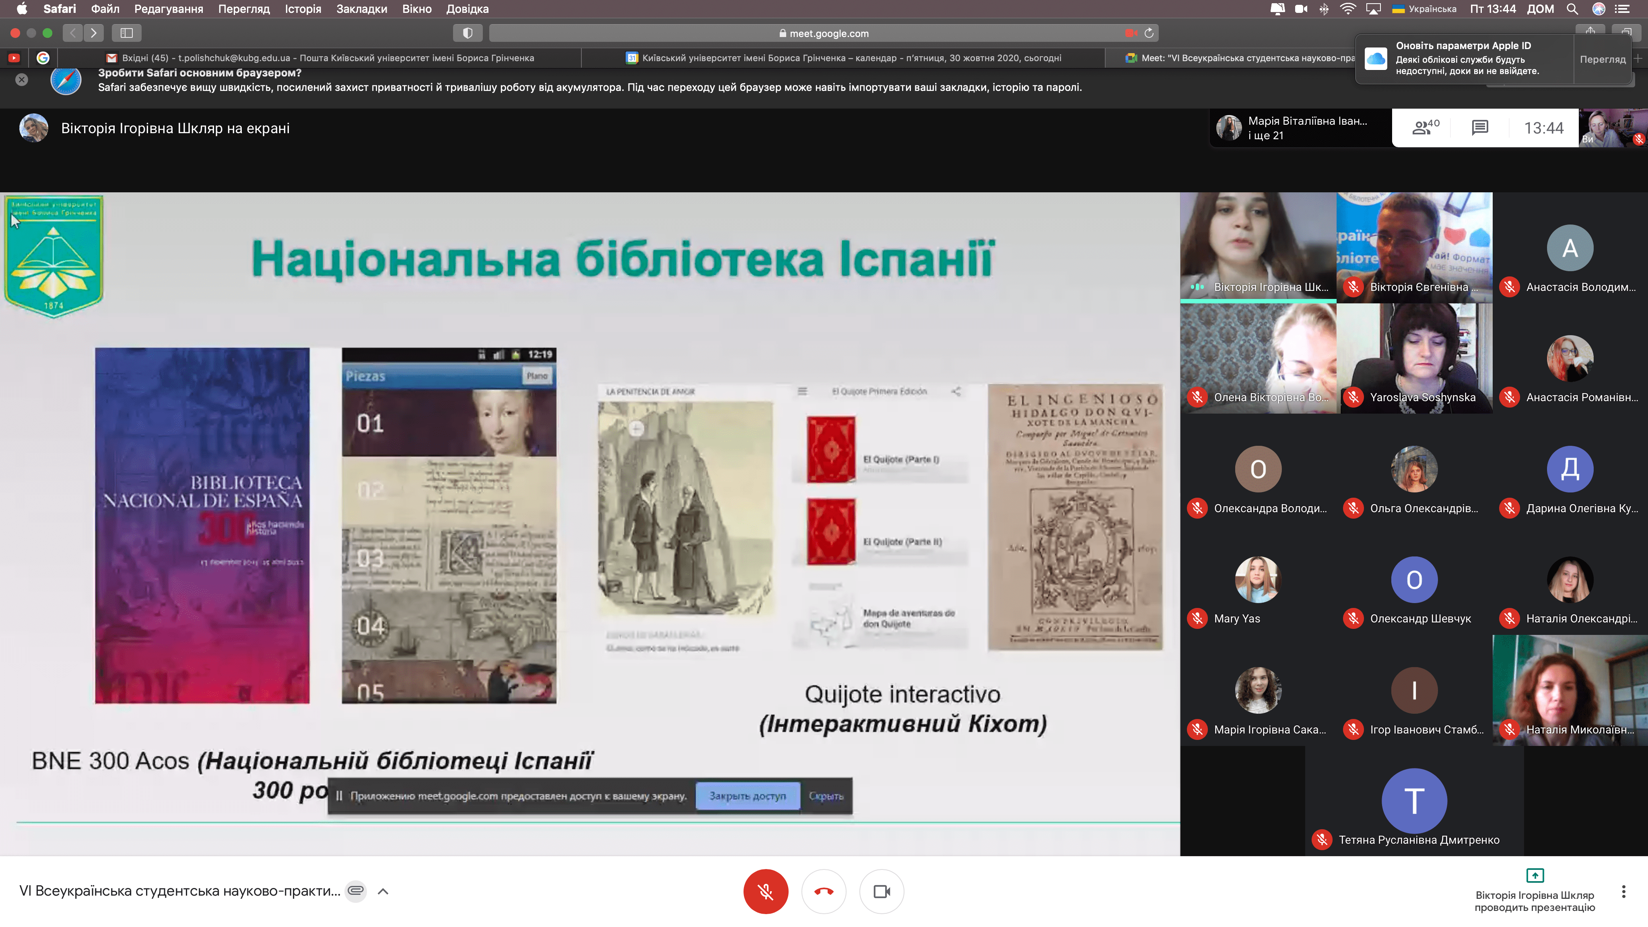Image resolution: width=1648 pixels, height=927 pixels.
Task: Open macOS Control Center menu
Action: click(1622, 8)
